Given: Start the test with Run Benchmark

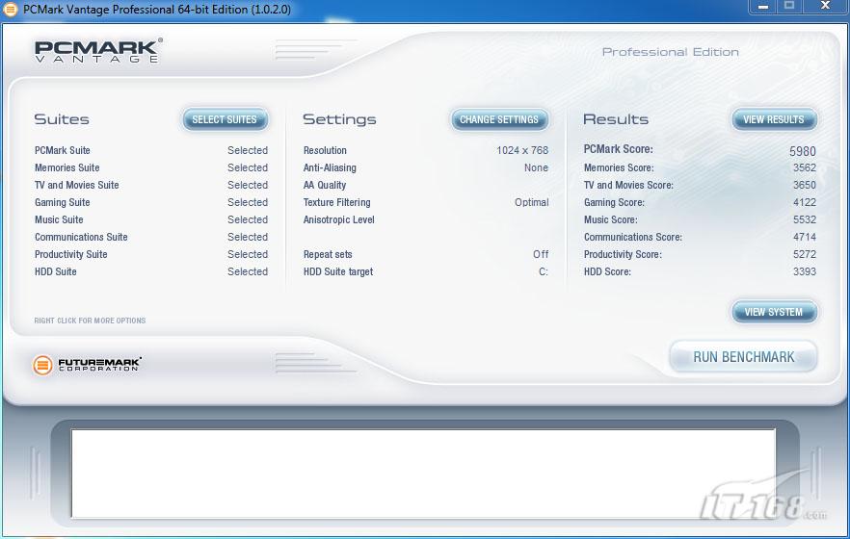Looking at the screenshot, I should point(743,357).
